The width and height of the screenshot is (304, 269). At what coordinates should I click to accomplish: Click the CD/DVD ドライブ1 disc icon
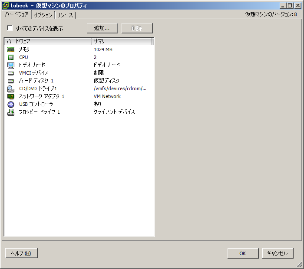pyautogui.click(x=11, y=89)
